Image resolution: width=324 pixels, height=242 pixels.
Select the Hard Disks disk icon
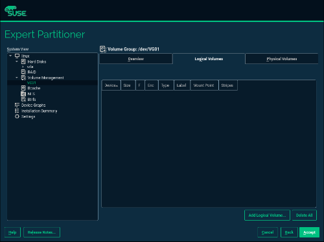coord(23,61)
